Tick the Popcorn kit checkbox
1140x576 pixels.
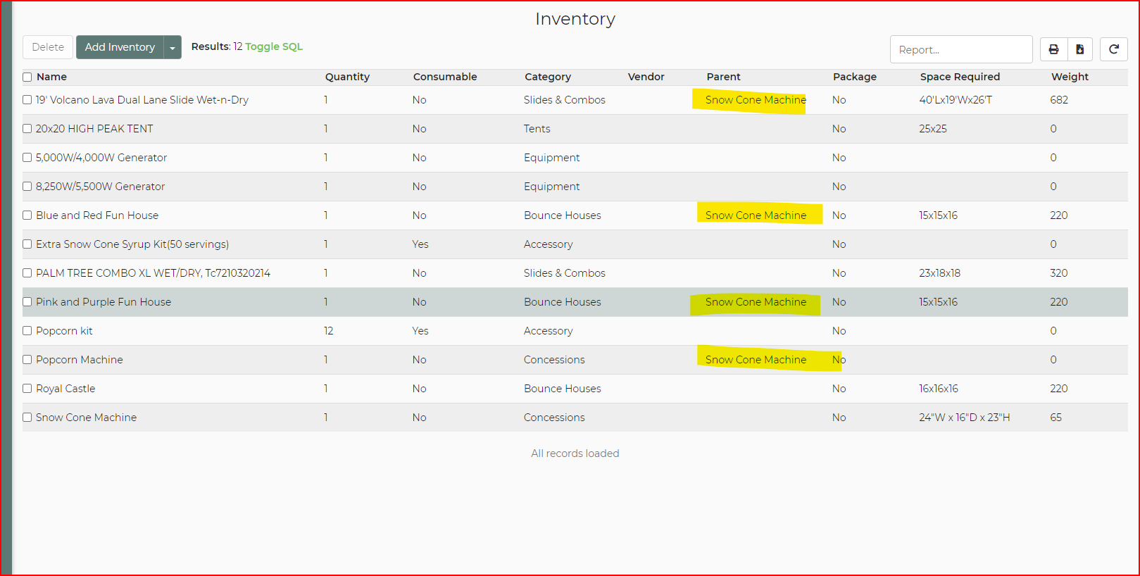(x=27, y=331)
